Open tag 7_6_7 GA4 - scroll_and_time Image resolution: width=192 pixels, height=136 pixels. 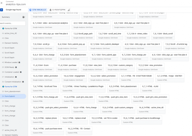tap(110, 36)
